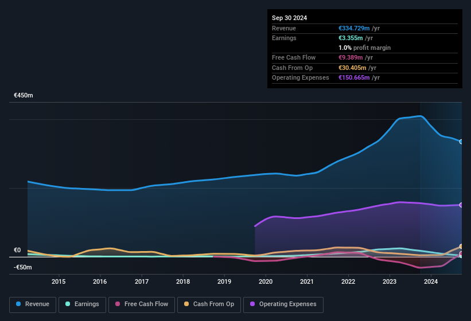Click the 1.0% profit margin text
471x321 pixels.
click(365, 48)
